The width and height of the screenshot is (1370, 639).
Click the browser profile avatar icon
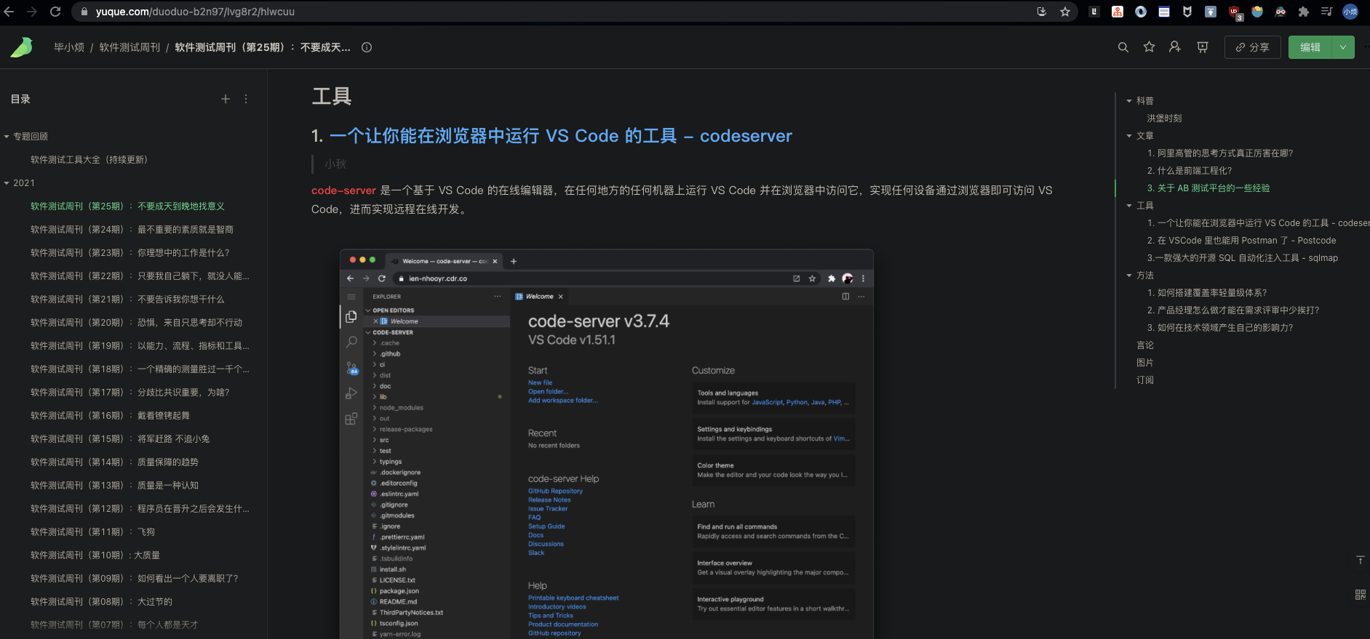(x=1350, y=12)
